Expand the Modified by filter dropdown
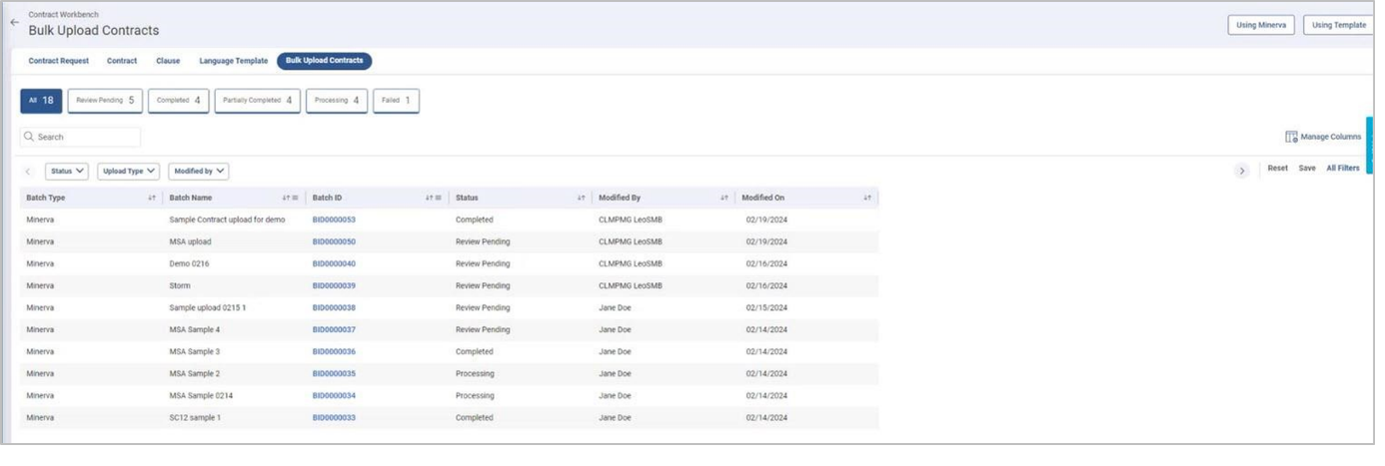The image size is (1385, 466). (198, 172)
